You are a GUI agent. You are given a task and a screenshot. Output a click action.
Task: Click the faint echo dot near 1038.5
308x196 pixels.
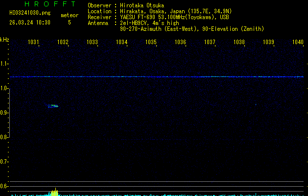point(256,104)
